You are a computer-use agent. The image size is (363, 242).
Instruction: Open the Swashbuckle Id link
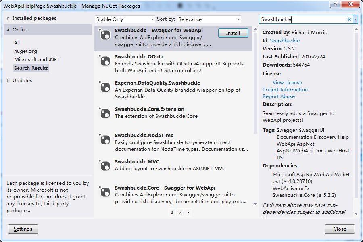285,40
